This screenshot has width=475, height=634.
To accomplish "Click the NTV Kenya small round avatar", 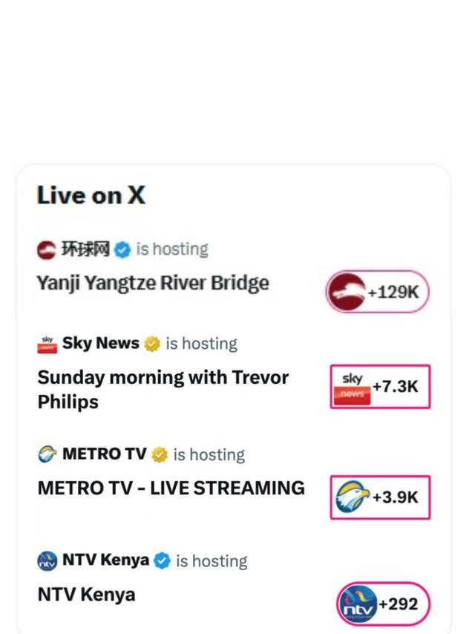I will 47,561.
